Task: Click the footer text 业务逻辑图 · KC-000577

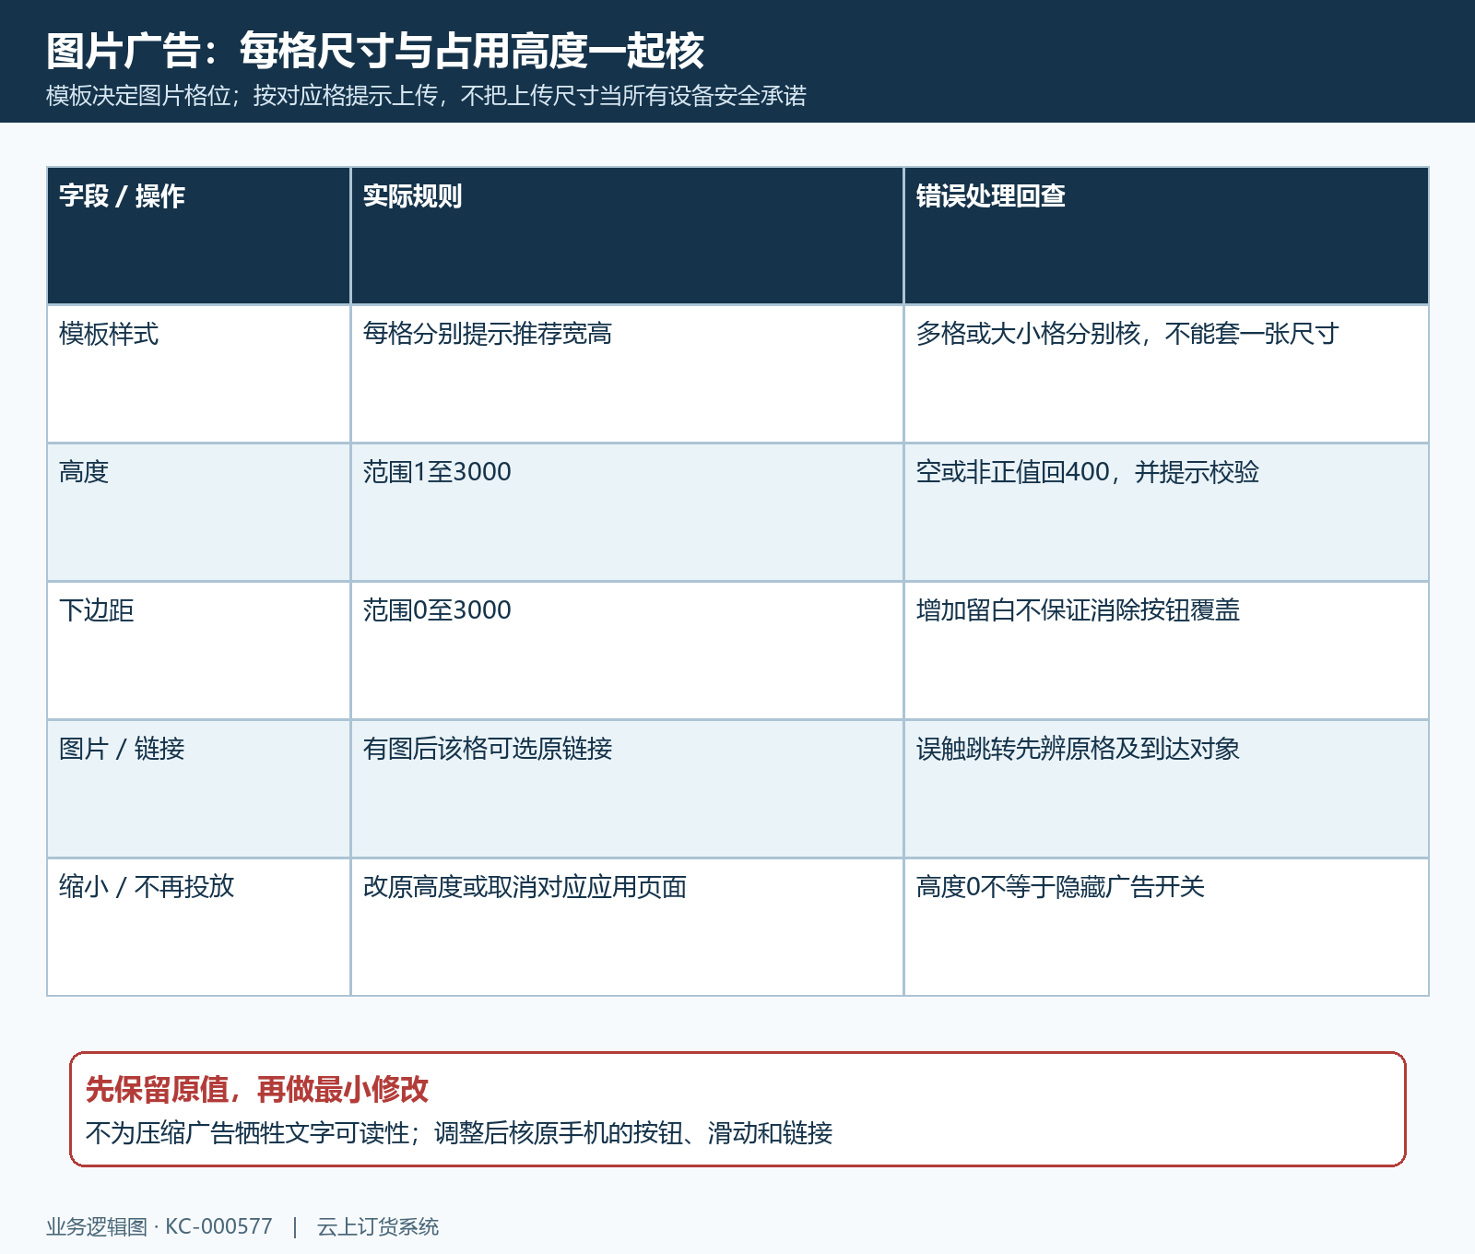Action: (x=159, y=1226)
